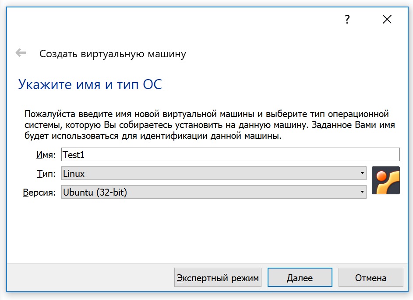Click the Версия: label

tap(39, 192)
